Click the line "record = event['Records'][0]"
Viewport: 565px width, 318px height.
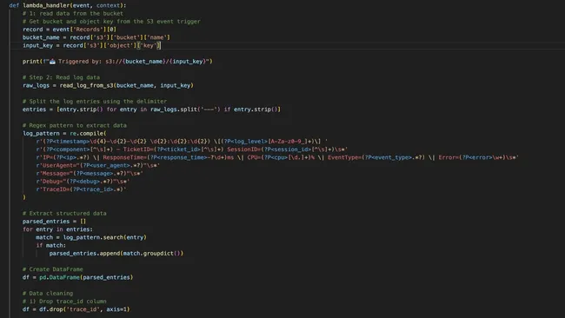tap(70, 30)
